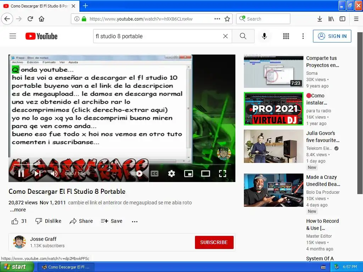Click the green padlock security icon

pyautogui.click(x=84, y=19)
